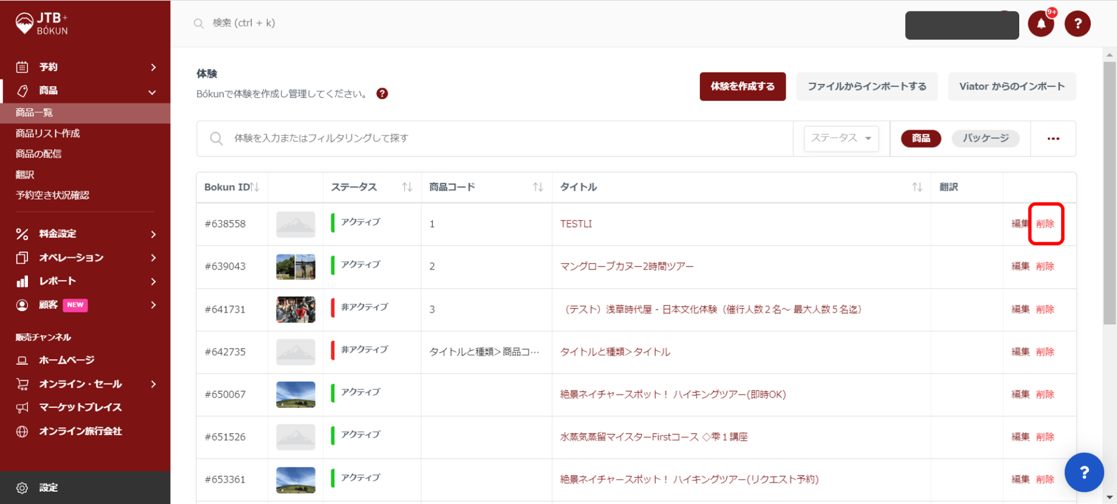Open 商品リスト作成 in the sidebar
The image size is (1117, 504).
[x=48, y=133]
